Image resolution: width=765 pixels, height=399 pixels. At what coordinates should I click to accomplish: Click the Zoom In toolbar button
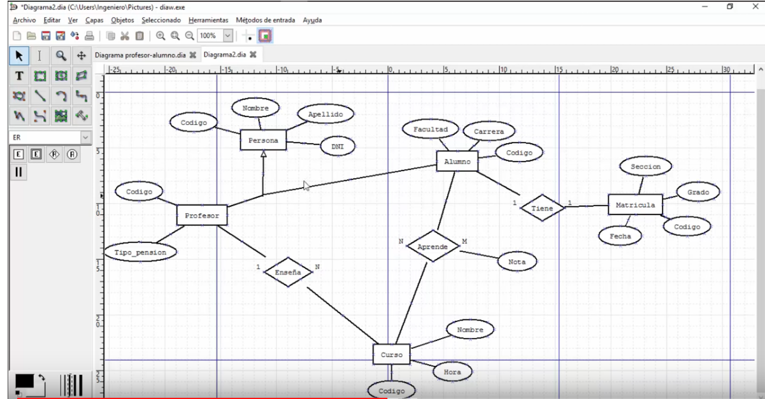point(161,36)
